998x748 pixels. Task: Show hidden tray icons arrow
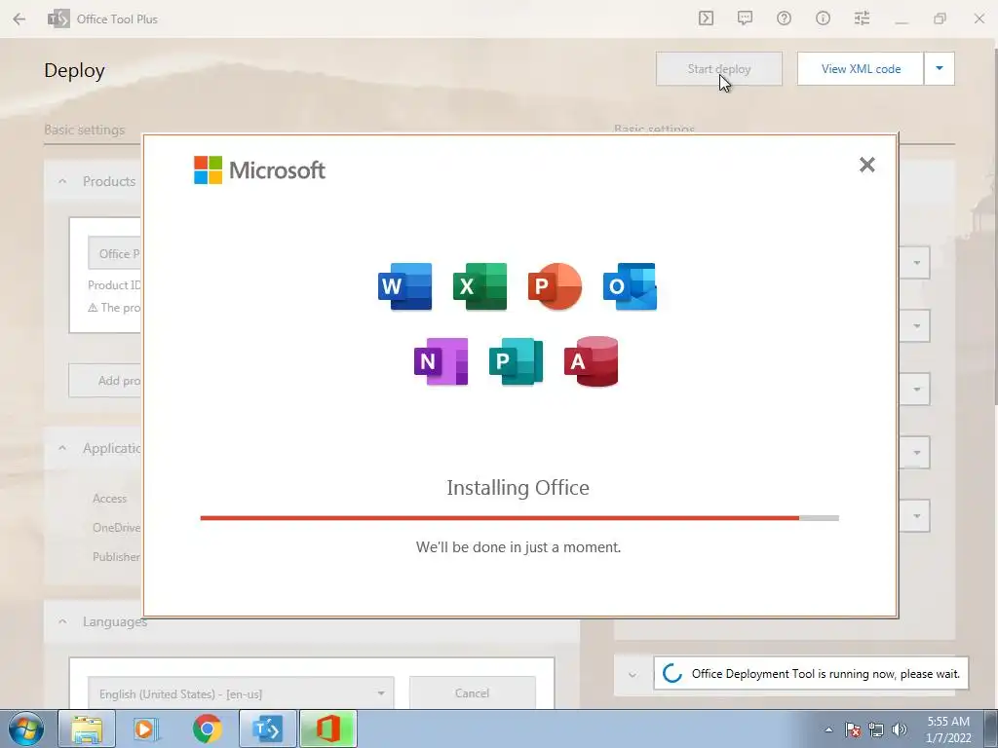[x=828, y=729]
